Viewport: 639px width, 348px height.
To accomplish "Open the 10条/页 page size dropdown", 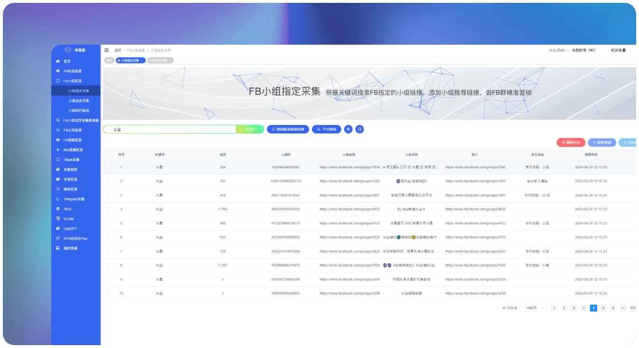I will pos(533,308).
